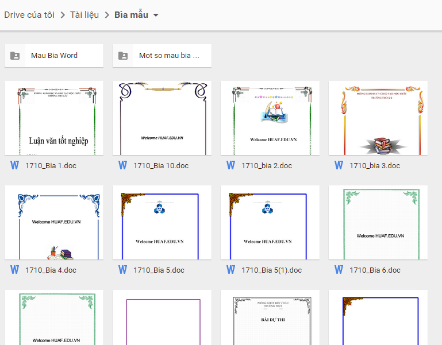Select the BÀI DỰ THI thumbnail
Image resolution: width=442 pixels, height=345 pixels.
coord(270,317)
